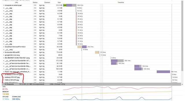Expand the aisberg-187x187.jpg request row

[4, 77]
